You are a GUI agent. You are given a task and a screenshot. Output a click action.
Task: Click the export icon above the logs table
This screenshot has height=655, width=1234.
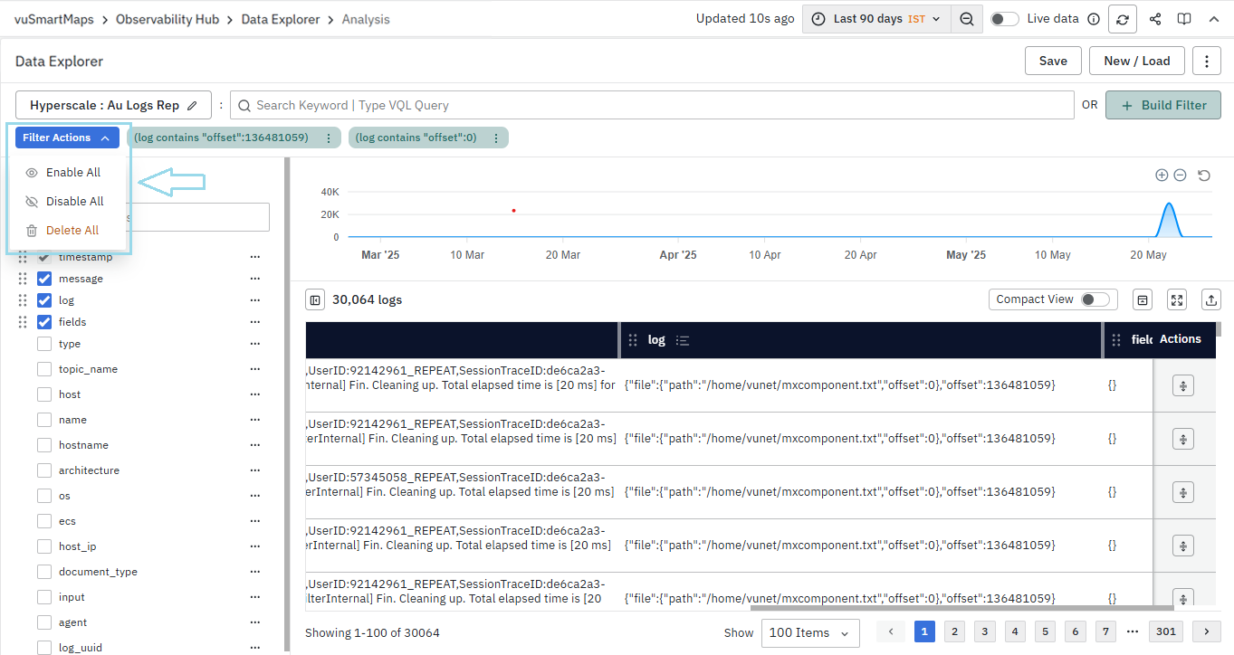click(1211, 299)
